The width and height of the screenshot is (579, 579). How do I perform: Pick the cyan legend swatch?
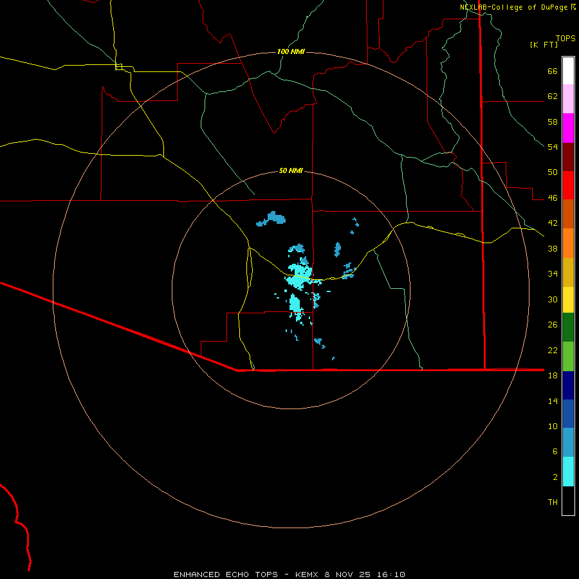(568, 472)
